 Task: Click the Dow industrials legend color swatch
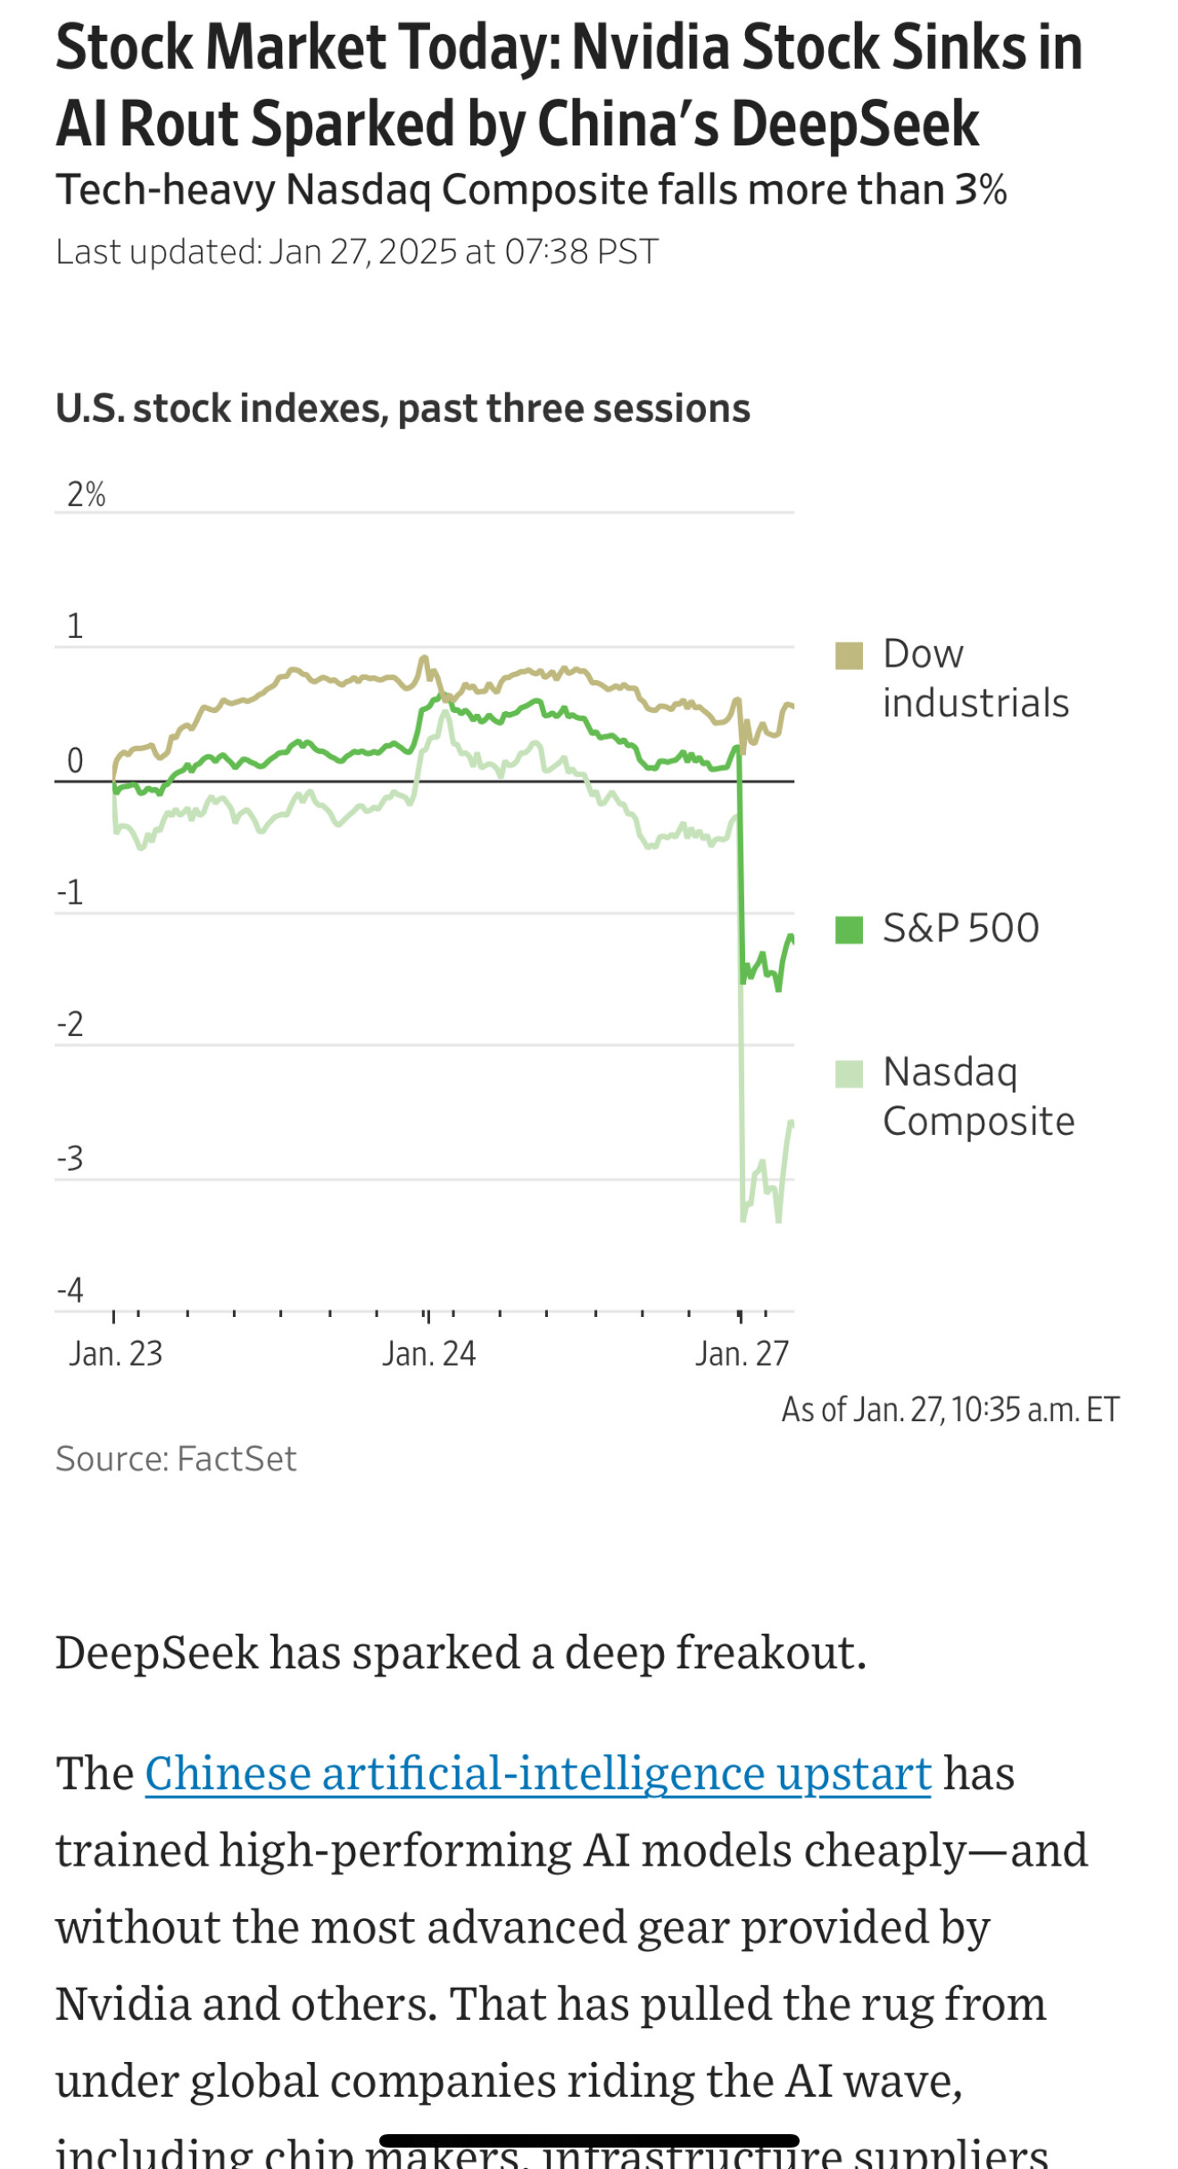pos(849,656)
